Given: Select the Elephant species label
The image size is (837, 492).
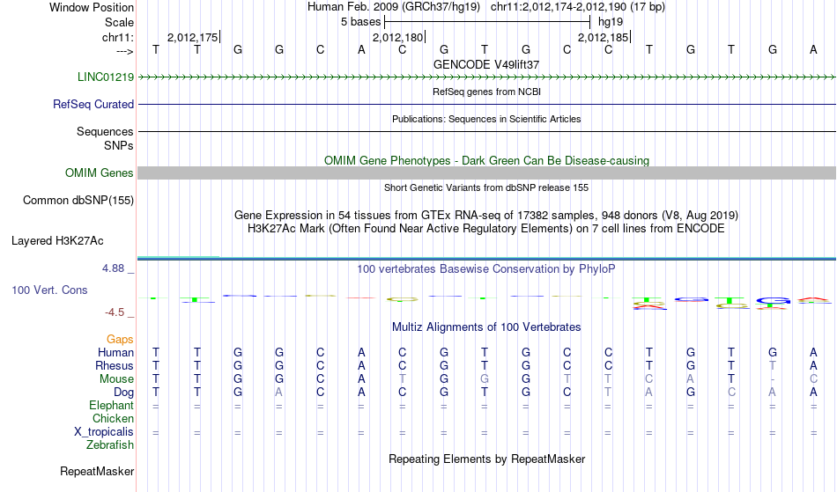Looking at the screenshot, I should coord(111,405).
